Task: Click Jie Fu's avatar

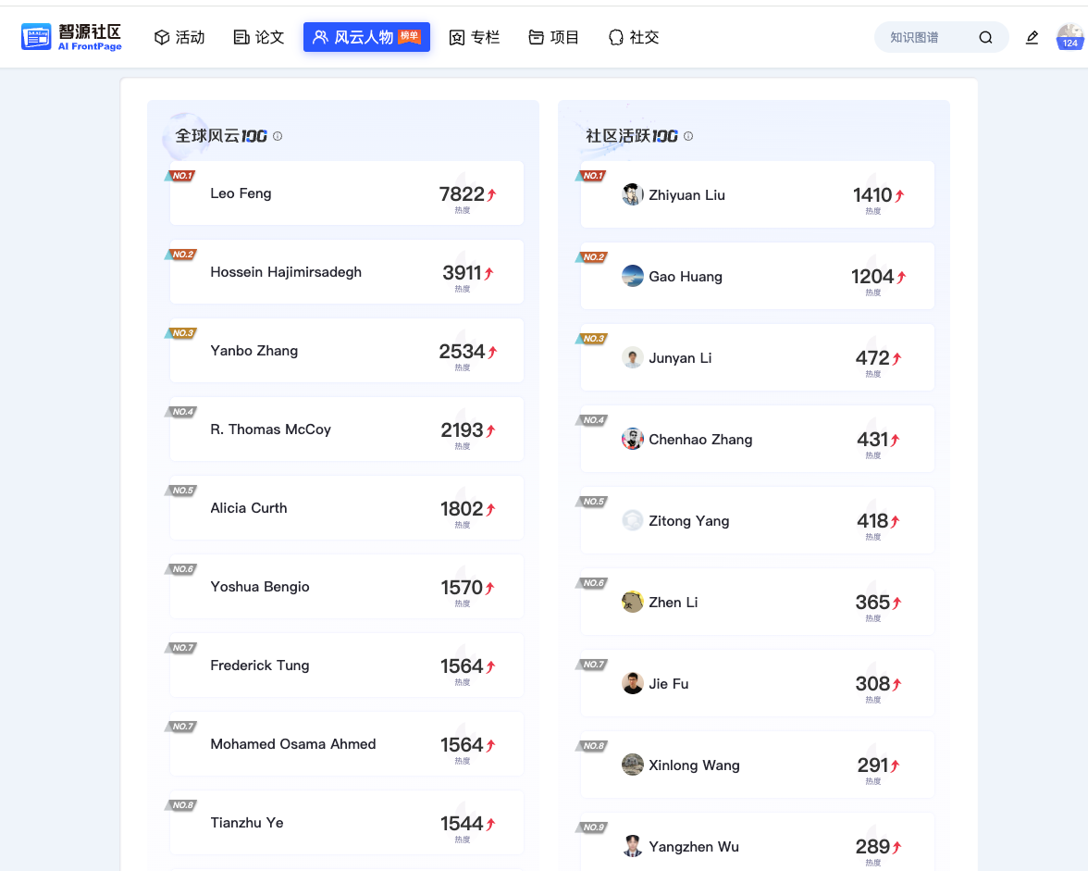Action: [x=632, y=683]
